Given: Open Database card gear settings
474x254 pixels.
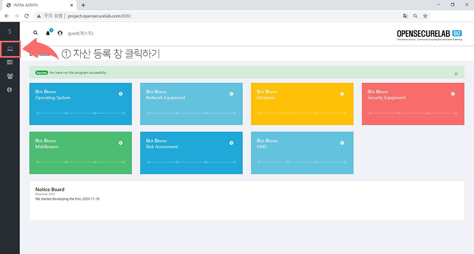Looking at the screenshot, I should coord(342,94).
